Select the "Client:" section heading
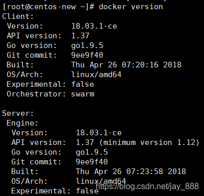204x196 pixels. click(x=18, y=16)
